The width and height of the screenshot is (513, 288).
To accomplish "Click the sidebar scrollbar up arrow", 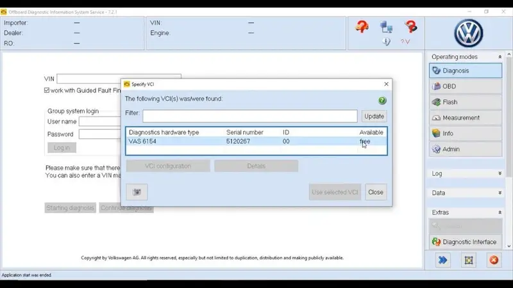I will [509, 54].
